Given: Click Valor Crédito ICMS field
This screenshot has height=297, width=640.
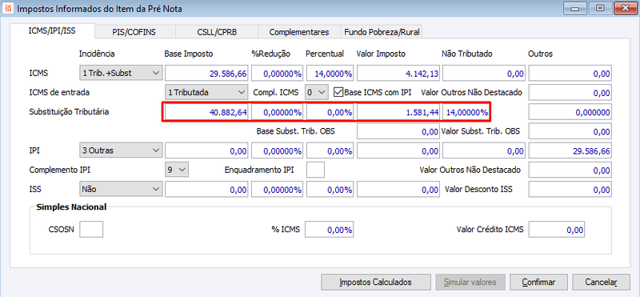Looking at the screenshot, I should pyautogui.click(x=557, y=230).
